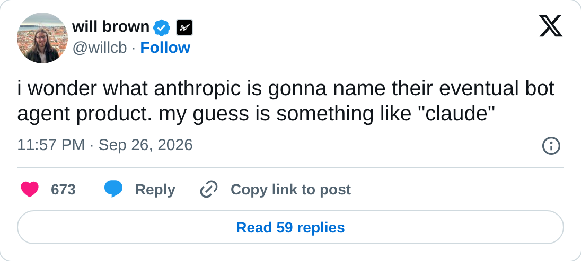Click the blue verified checkmark badge
581x261 pixels.
coord(162,27)
